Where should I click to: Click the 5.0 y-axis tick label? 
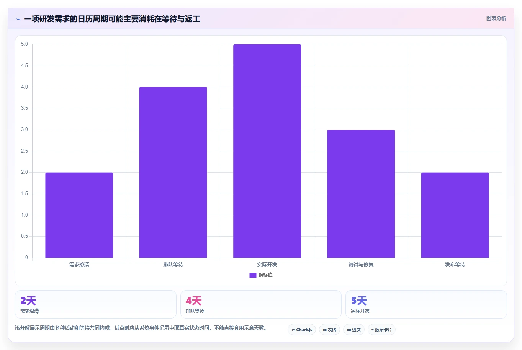25,44
